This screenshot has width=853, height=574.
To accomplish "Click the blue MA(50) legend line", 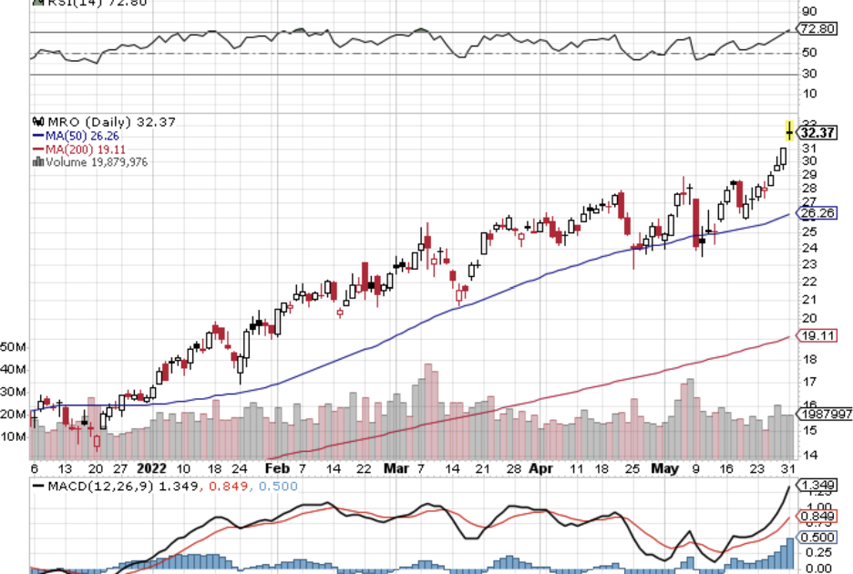I will point(37,135).
